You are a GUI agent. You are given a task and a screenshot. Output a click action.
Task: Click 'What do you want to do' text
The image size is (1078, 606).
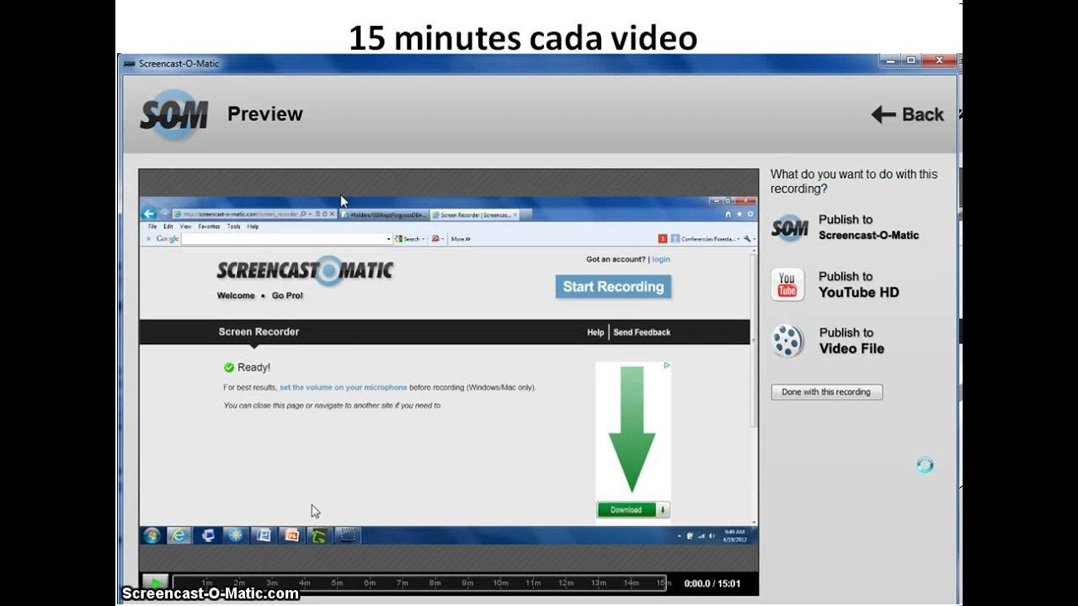[x=854, y=181]
